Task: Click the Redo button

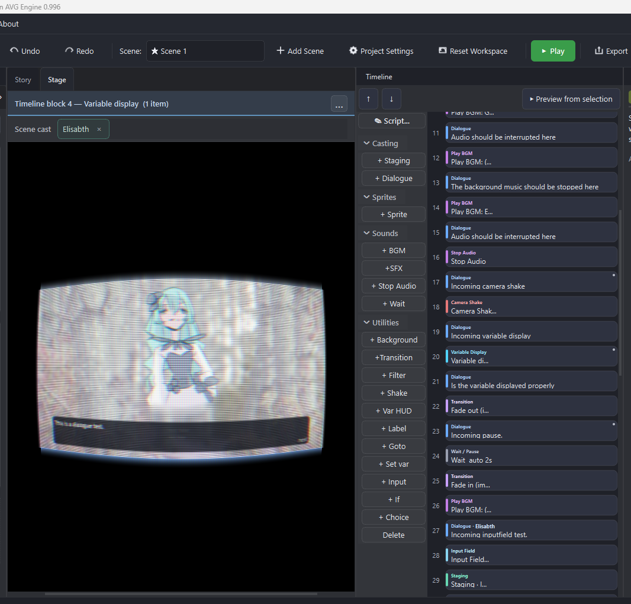Action: 79,51
